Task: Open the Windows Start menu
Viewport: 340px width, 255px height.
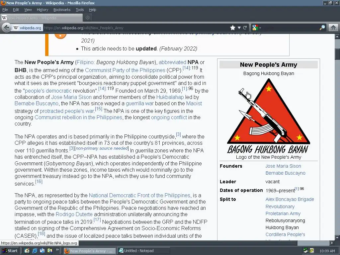Action: [10, 251]
